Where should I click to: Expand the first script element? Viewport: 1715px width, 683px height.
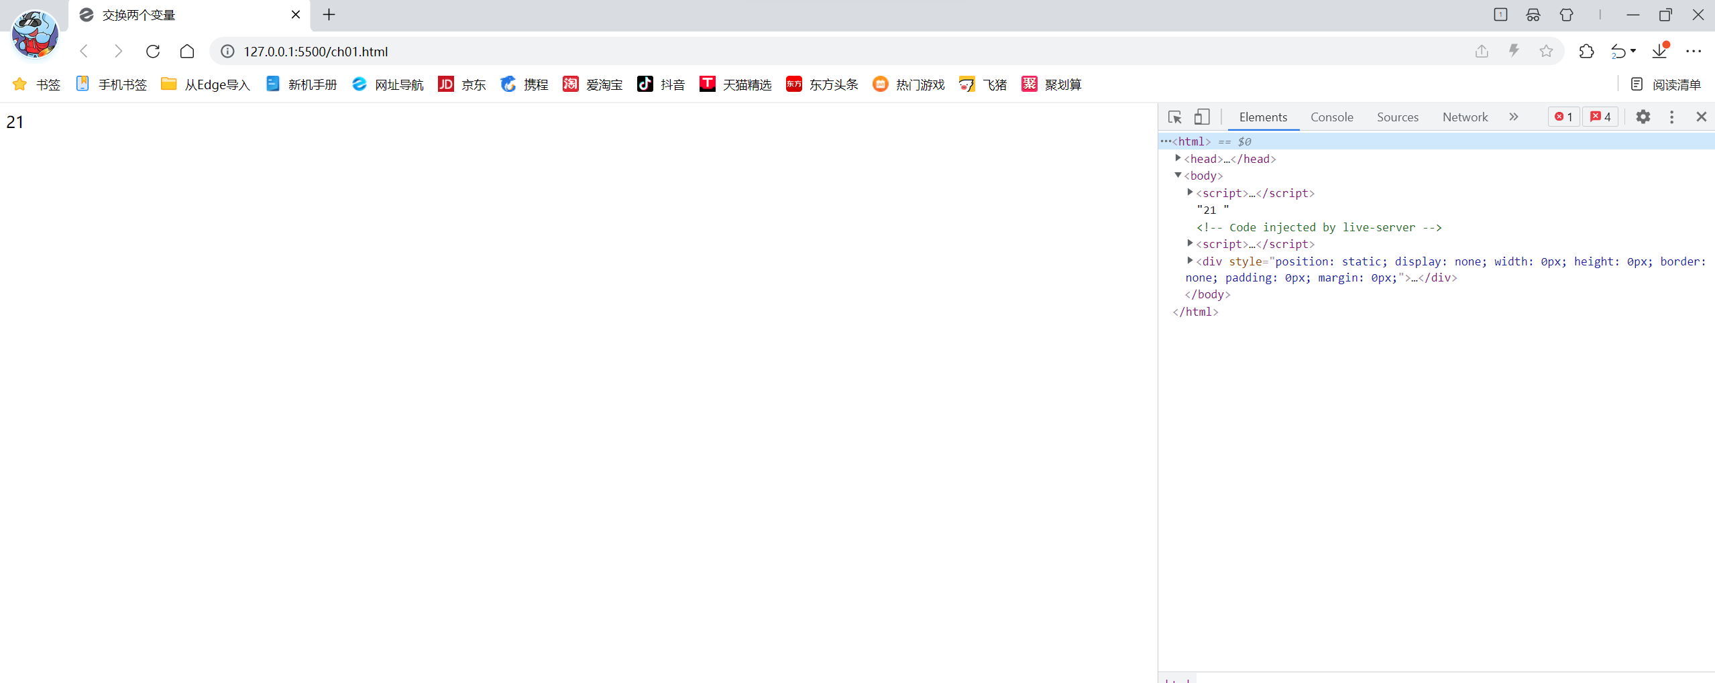pyautogui.click(x=1190, y=192)
